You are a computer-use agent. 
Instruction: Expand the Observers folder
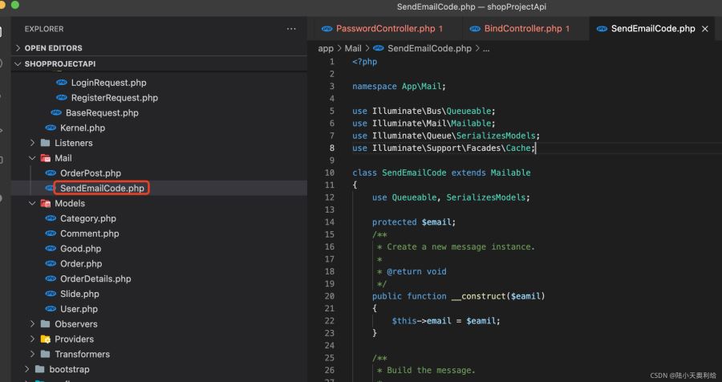[x=75, y=324]
